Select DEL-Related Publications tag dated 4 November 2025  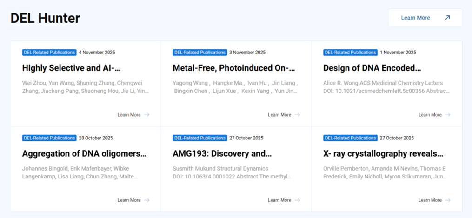49,53
